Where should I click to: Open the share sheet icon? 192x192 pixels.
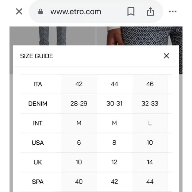pyautogui.click(x=150, y=12)
